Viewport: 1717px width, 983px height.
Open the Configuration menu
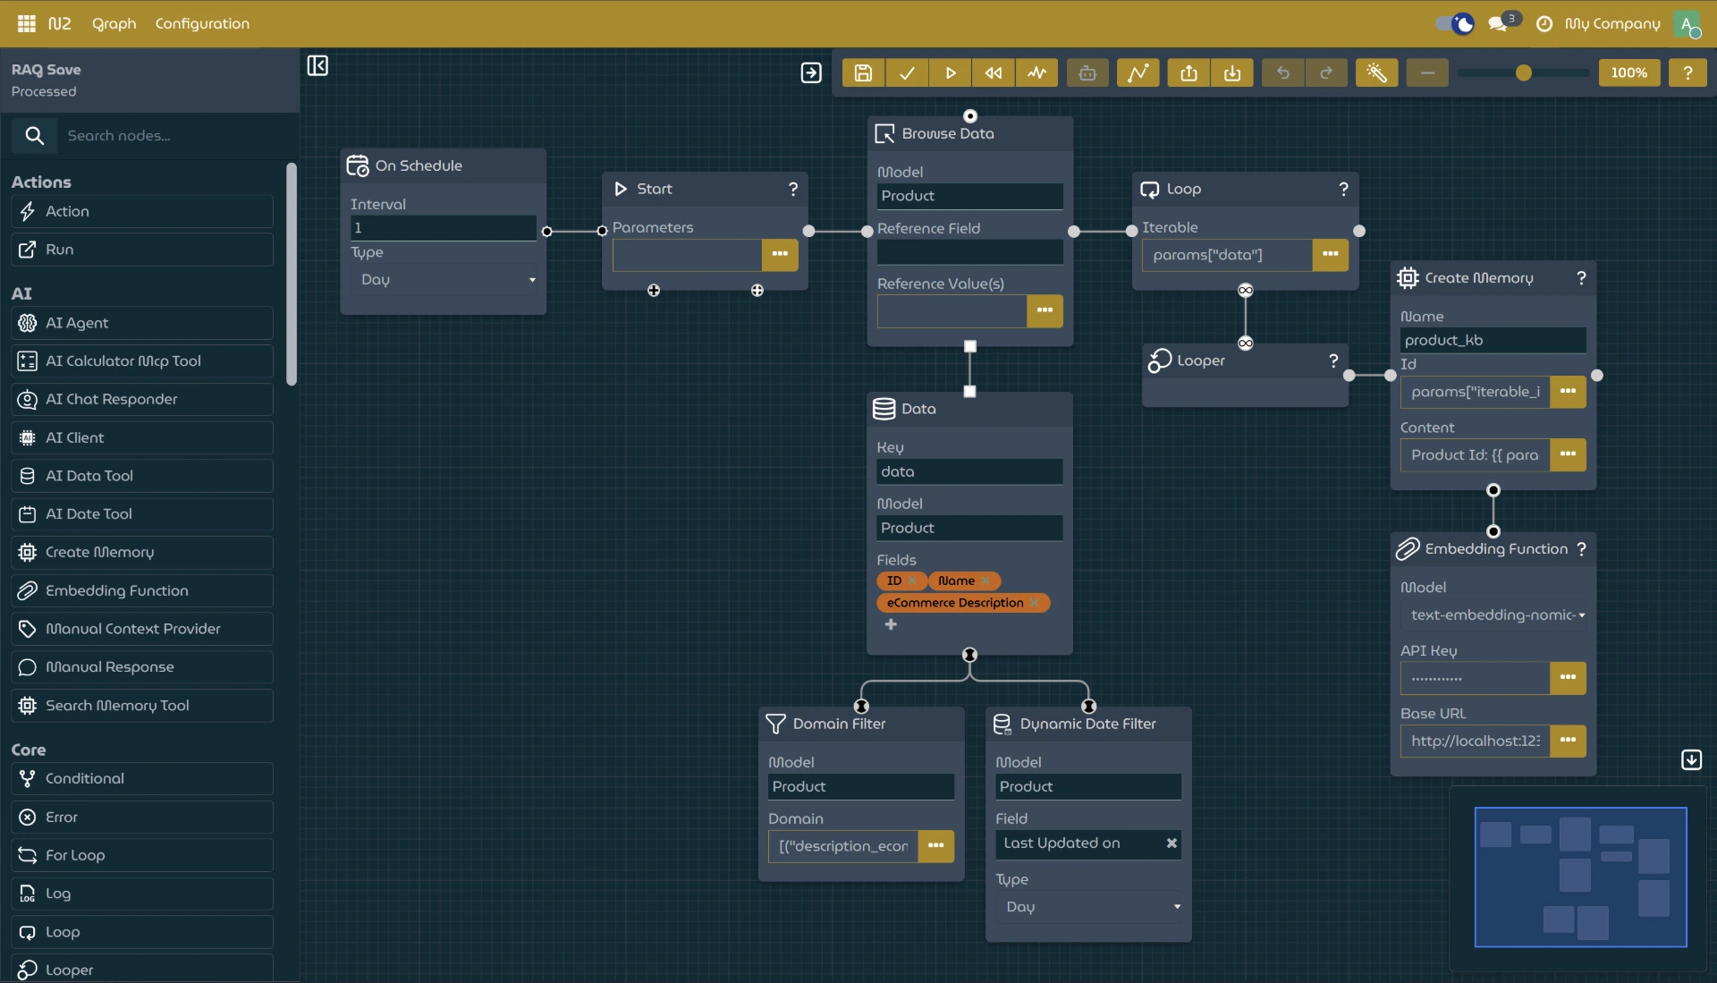coord(202,23)
